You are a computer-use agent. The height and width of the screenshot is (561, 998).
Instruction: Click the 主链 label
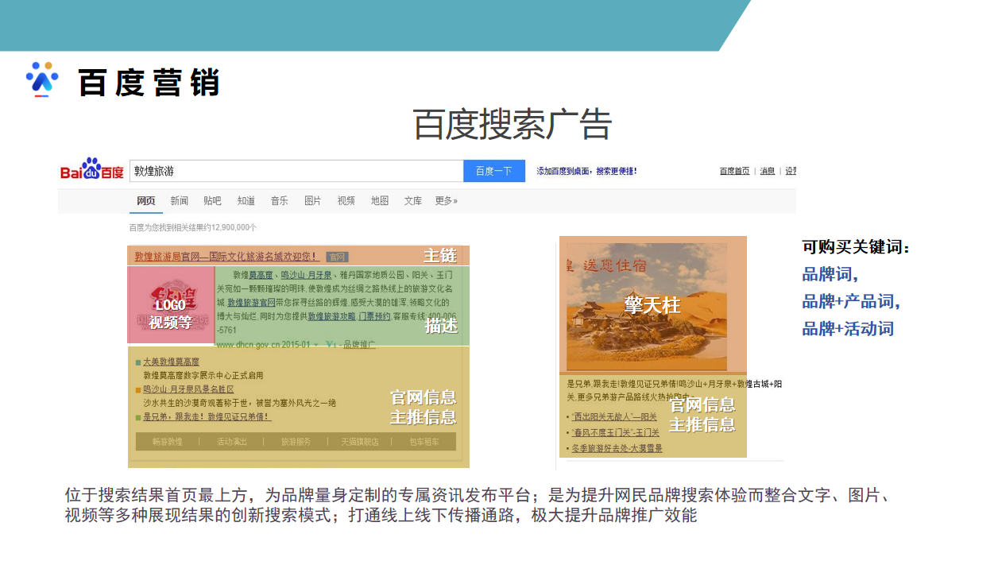pos(439,255)
